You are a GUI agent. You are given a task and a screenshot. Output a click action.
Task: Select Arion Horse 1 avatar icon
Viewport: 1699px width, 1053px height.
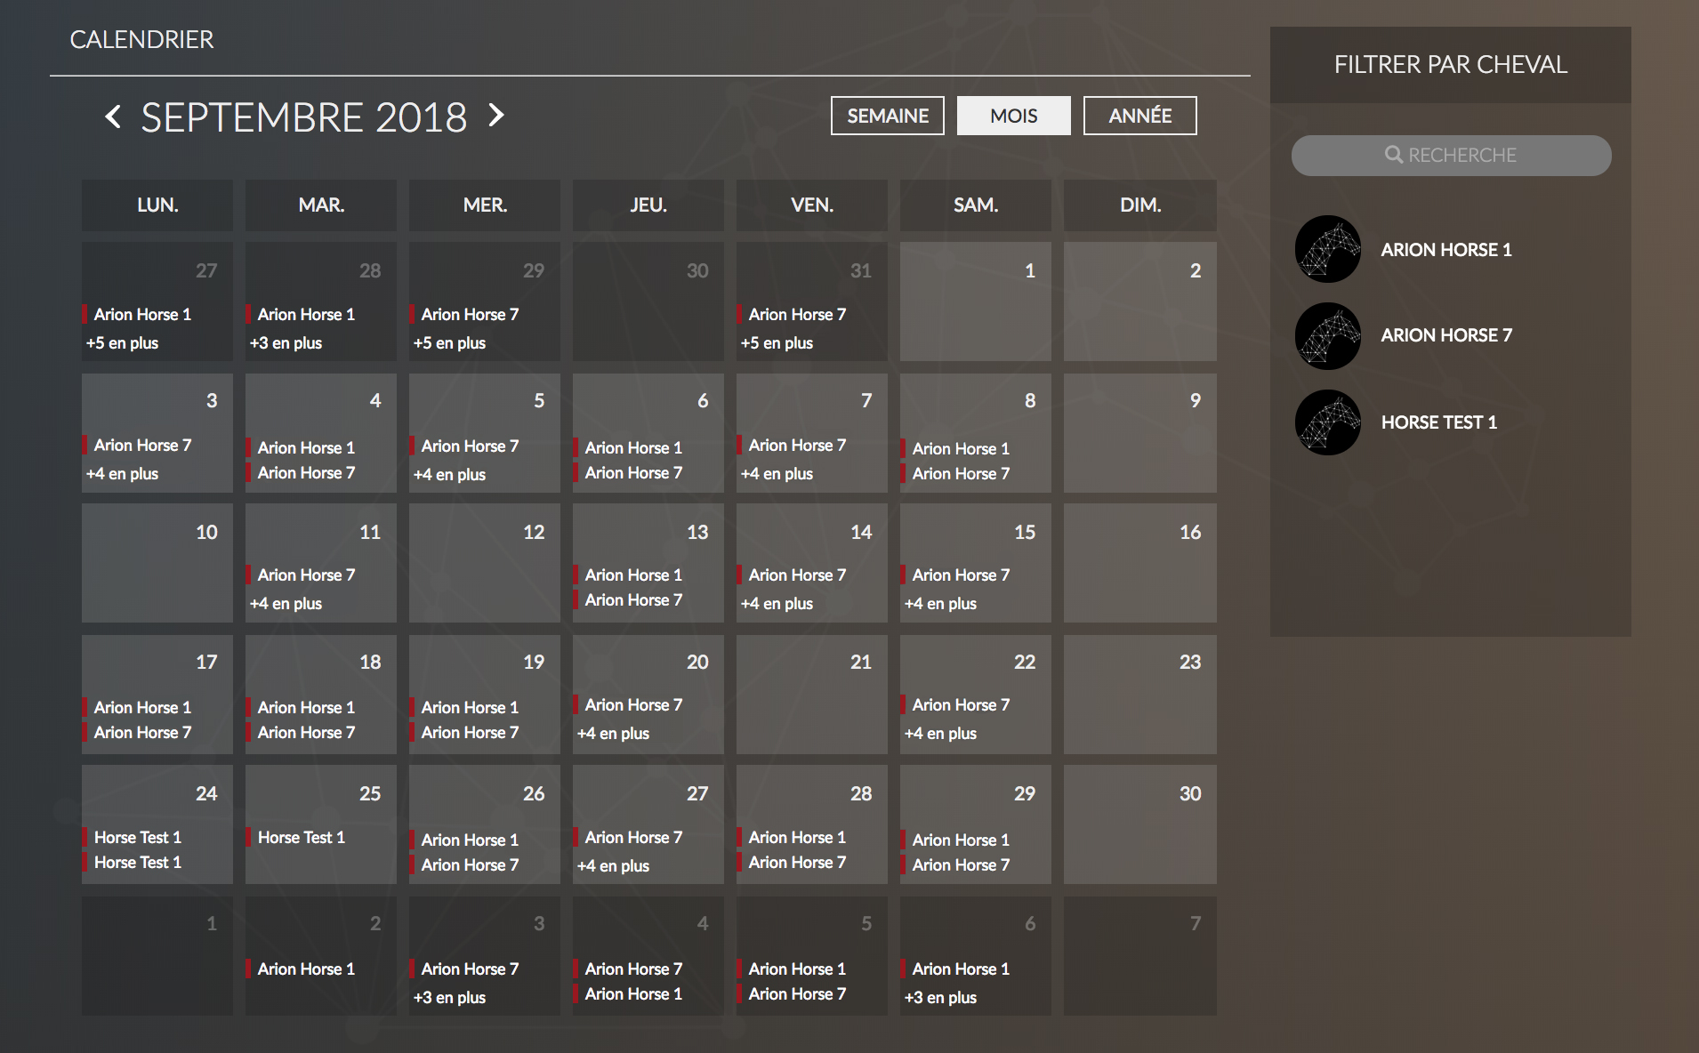click(1327, 249)
